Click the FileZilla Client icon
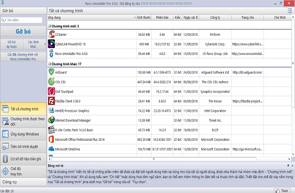The width and height of the screenshot is (295, 193). (51, 101)
